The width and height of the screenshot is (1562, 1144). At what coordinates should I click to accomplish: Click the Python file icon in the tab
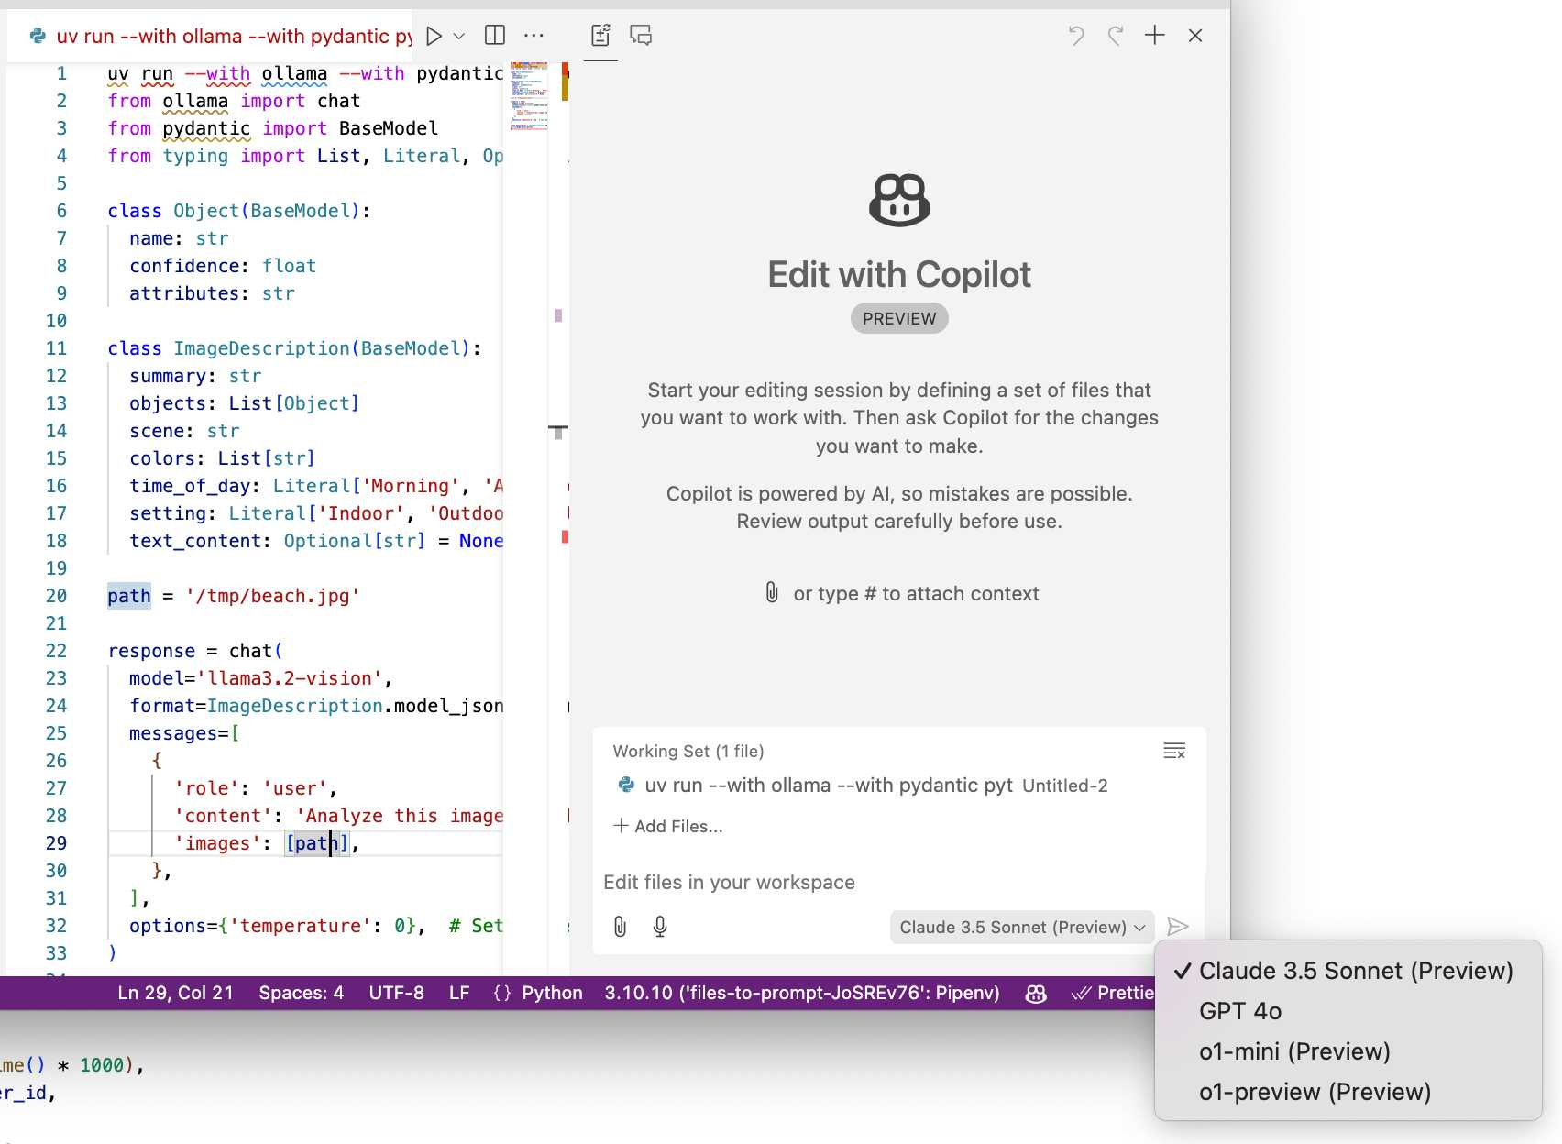coord(38,36)
